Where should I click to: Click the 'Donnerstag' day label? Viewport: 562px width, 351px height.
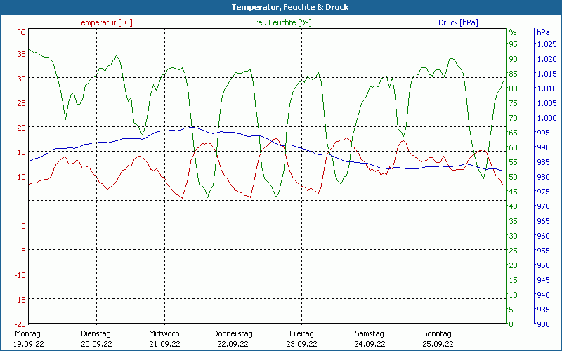[233, 334]
